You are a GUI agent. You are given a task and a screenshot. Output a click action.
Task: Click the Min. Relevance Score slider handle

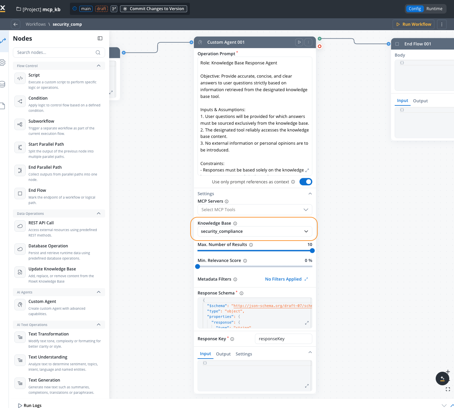(198, 266)
